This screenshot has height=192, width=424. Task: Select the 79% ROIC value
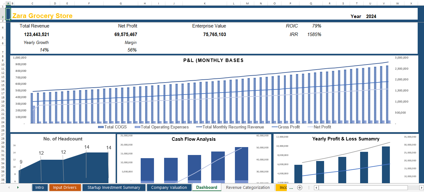(x=317, y=26)
